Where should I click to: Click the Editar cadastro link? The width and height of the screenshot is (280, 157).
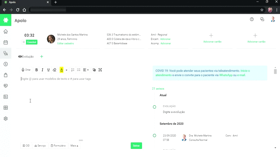[x=65, y=43]
